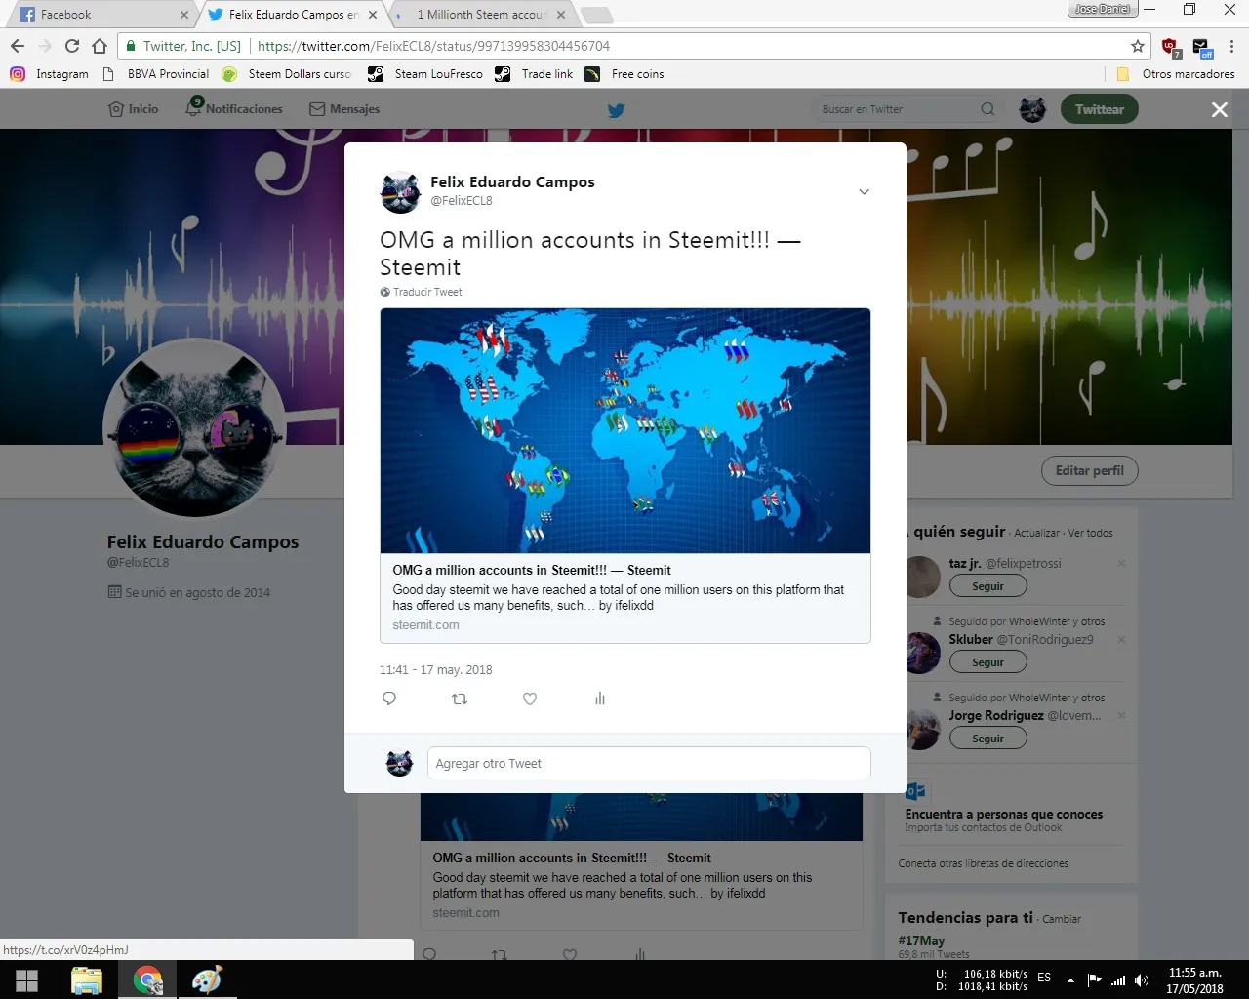This screenshot has height=999, width=1249.
Task: Open Otros marcadores folder
Action: 1176,74
